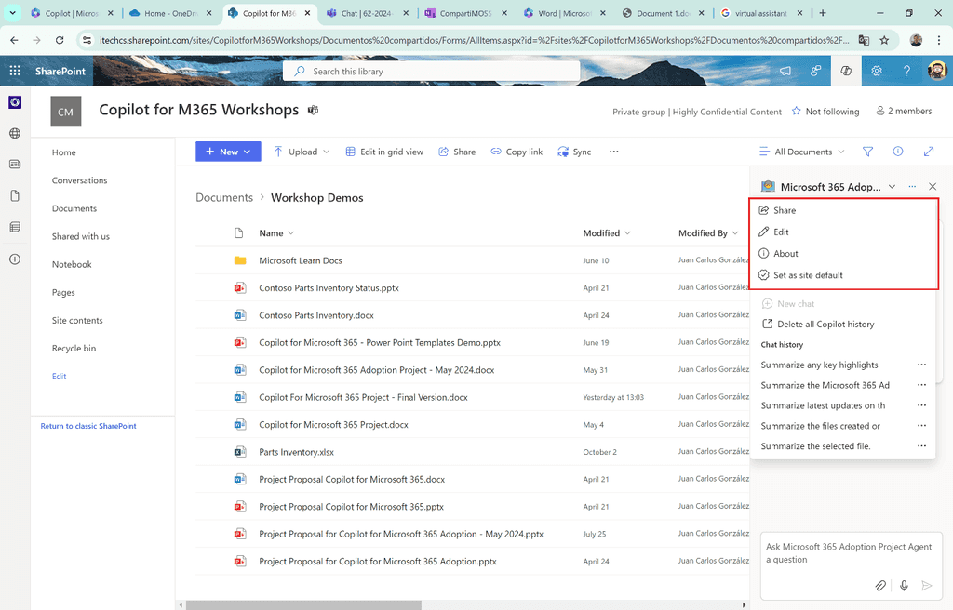Expand the Microsoft 365 Adop... agent switcher chevron
This screenshot has width=953, height=610.
(x=892, y=187)
